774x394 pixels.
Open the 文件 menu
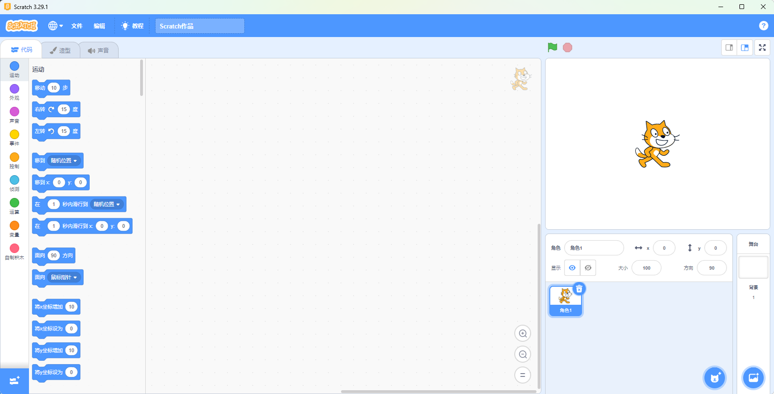pos(76,26)
